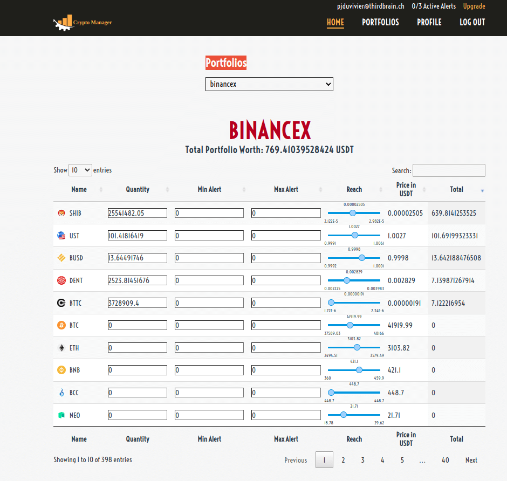The width and height of the screenshot is (507, 481).
Task: Select current page 1 button
Action: (x=324, y=460)
